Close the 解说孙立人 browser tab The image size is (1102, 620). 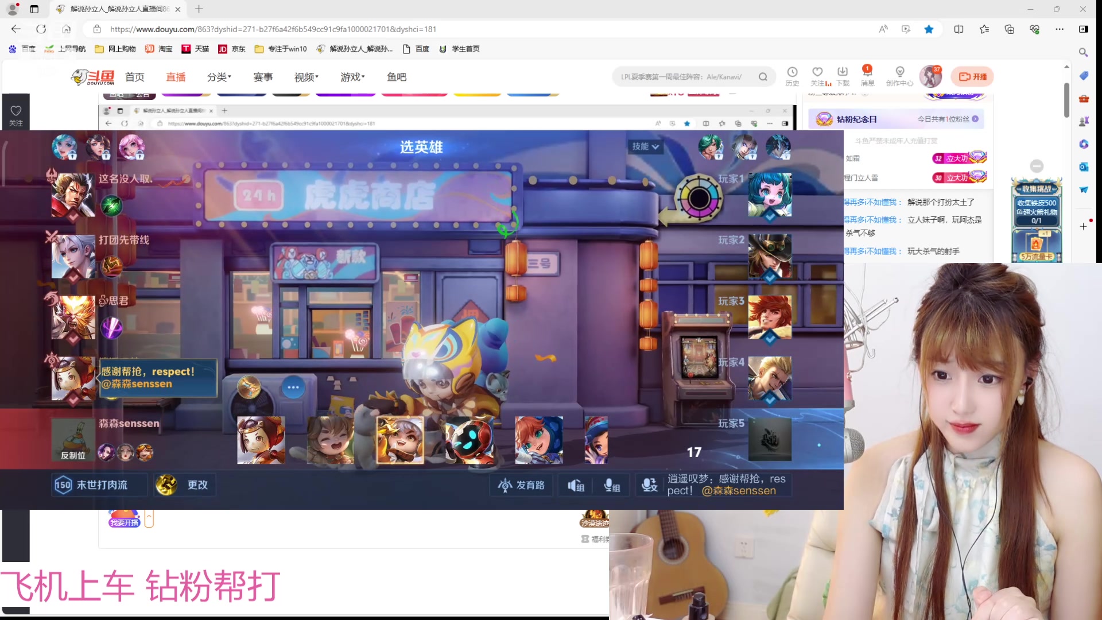[177, 9]
